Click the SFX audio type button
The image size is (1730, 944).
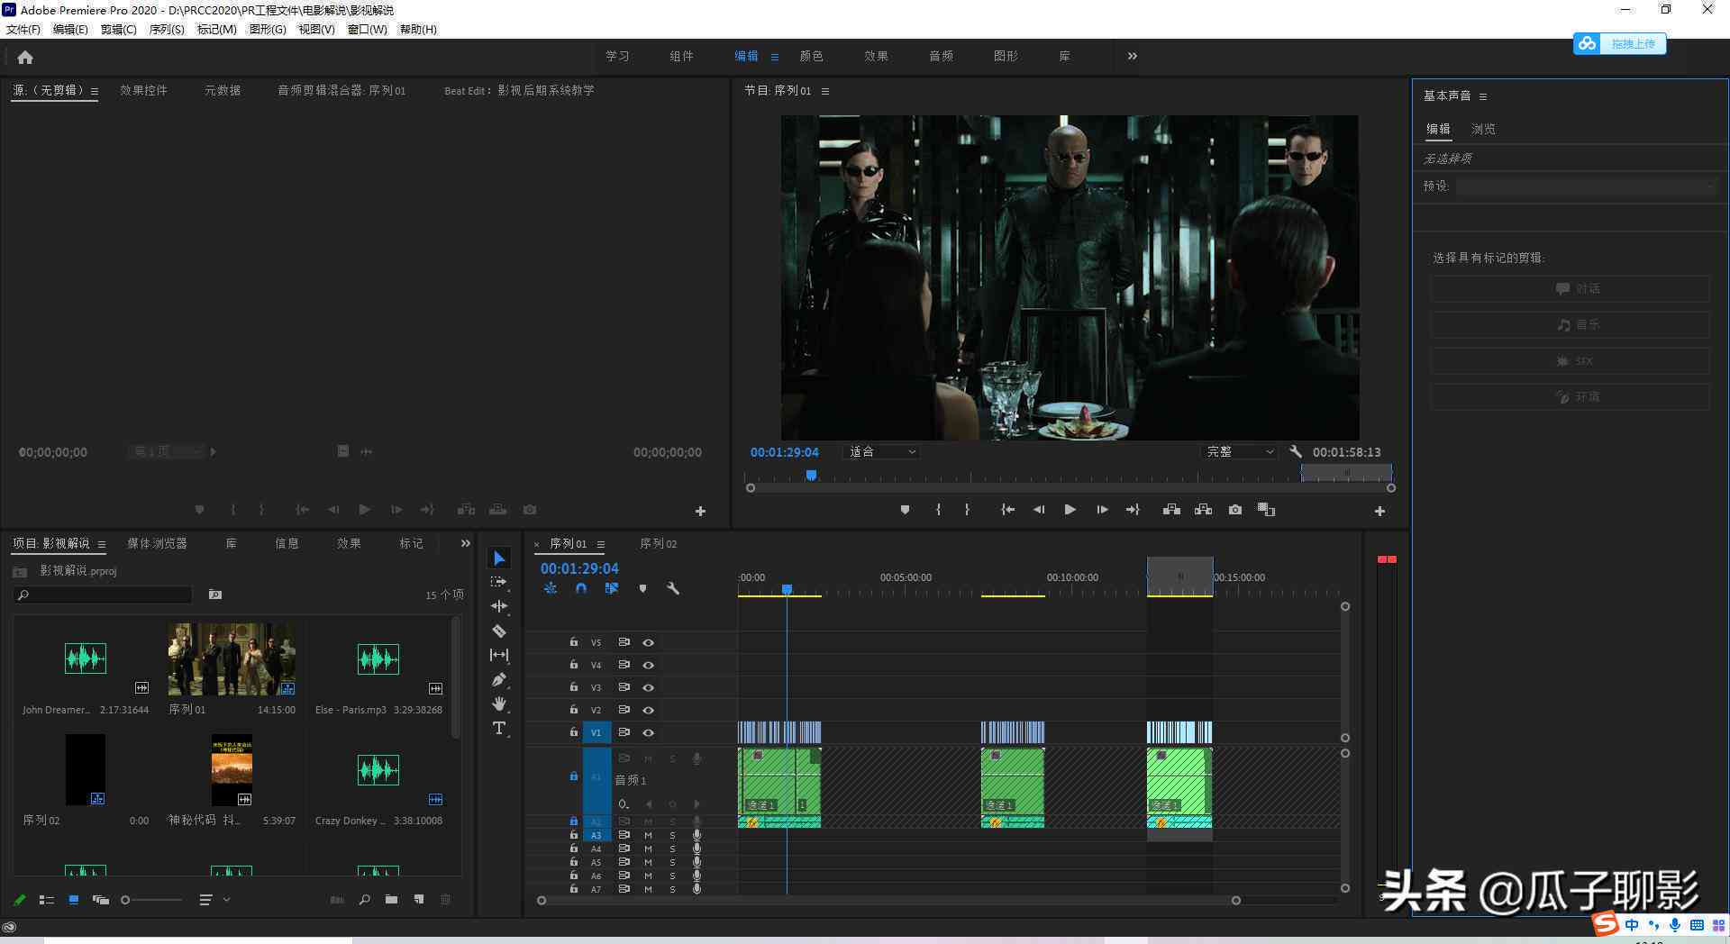(x=1570, y=360)
